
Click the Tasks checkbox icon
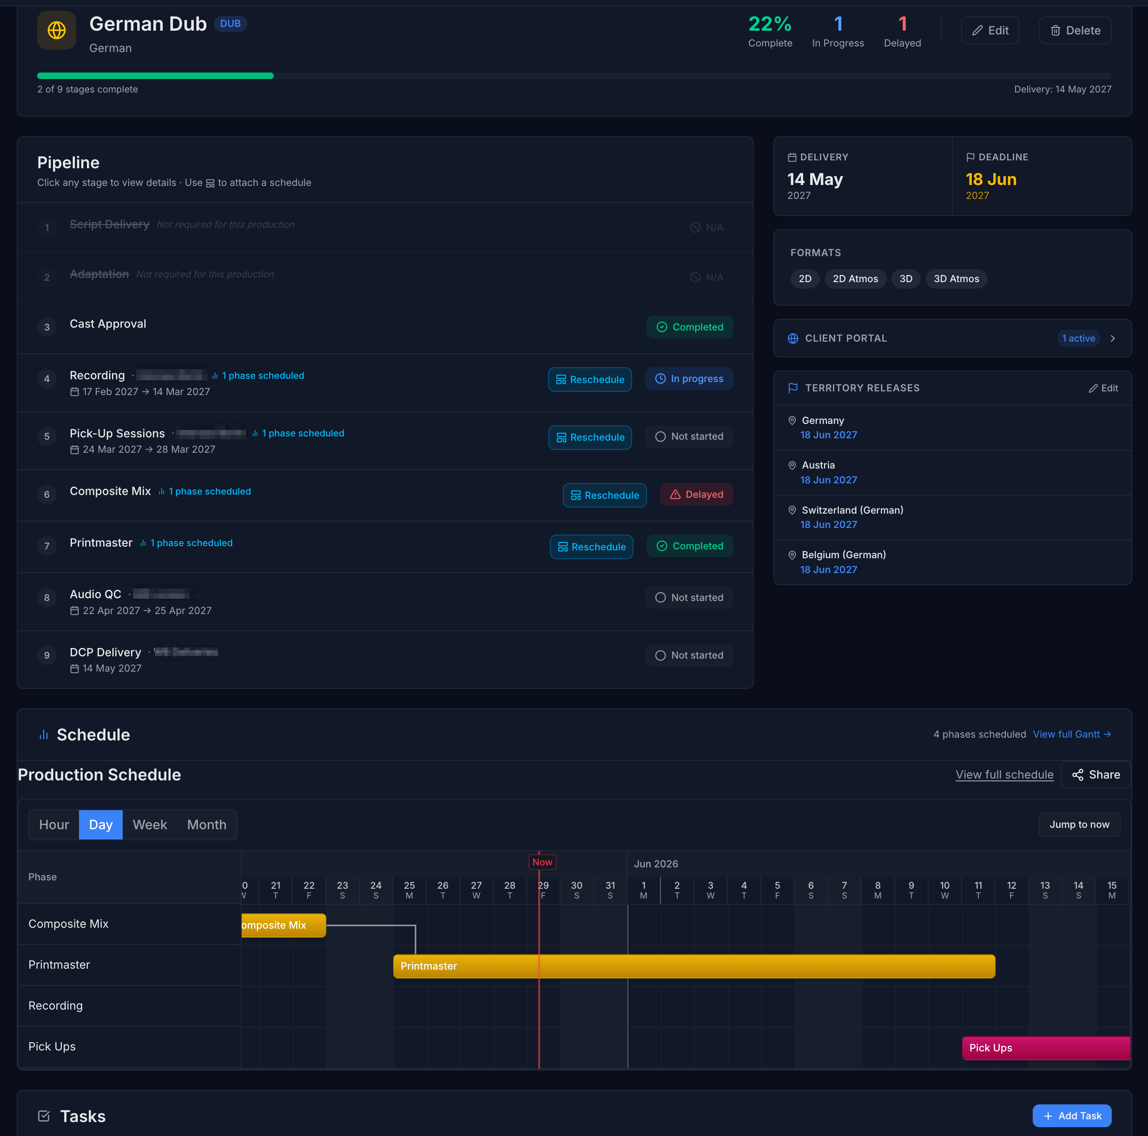point(44,1116)
